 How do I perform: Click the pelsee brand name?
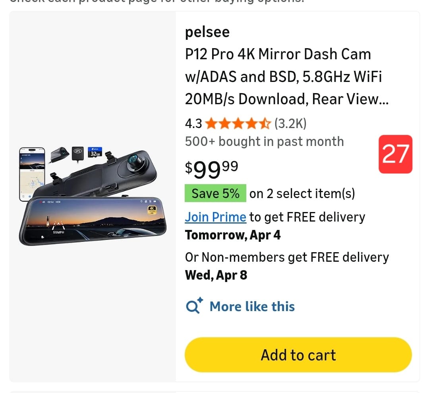207,32
